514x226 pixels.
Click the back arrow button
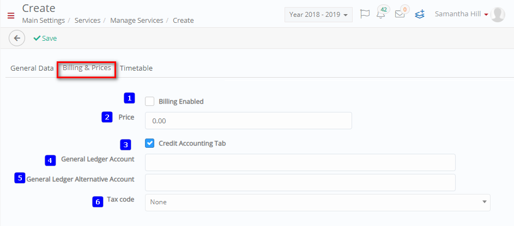pos(17,38)
